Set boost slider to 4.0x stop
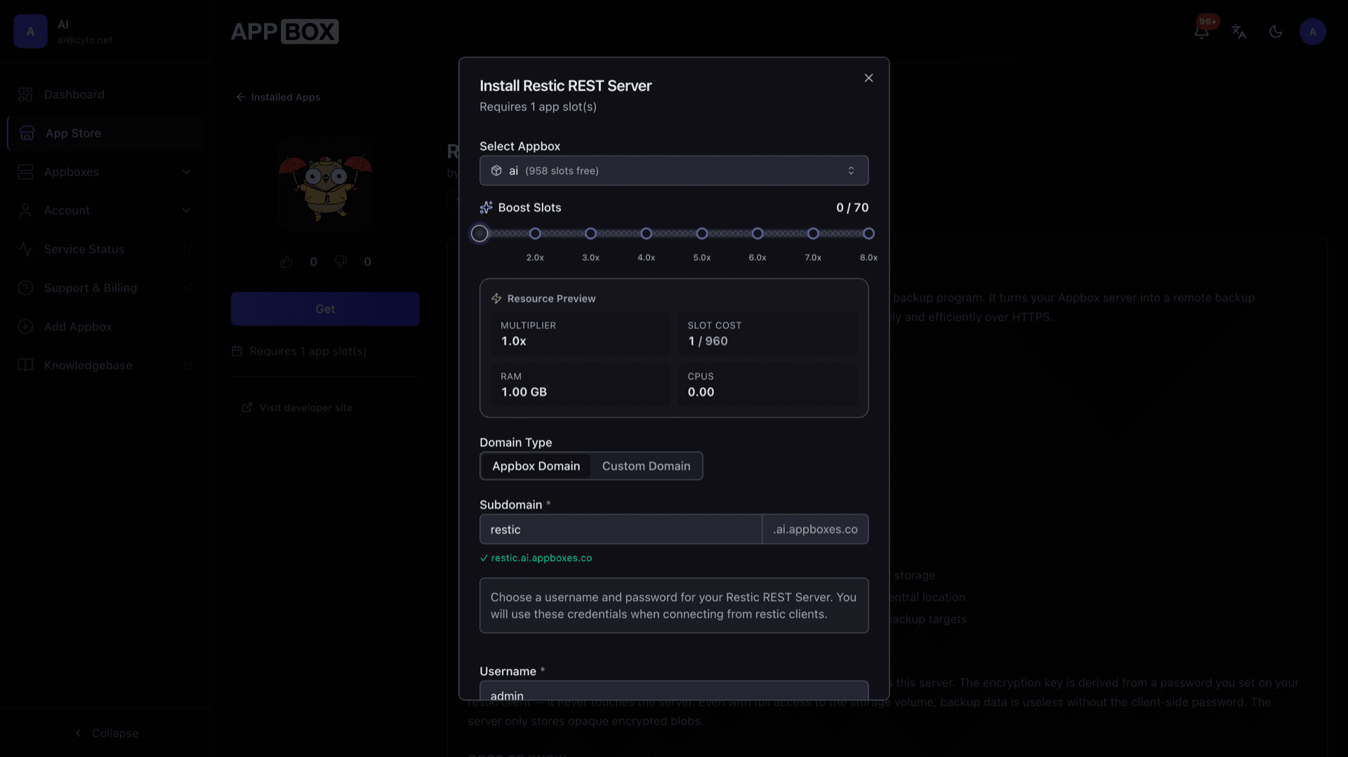The image size is (1348, 757). click(x=646, y=234)
